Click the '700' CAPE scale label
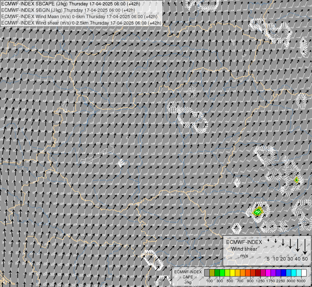This screenshot has width=312, height=287. [240, 281]
